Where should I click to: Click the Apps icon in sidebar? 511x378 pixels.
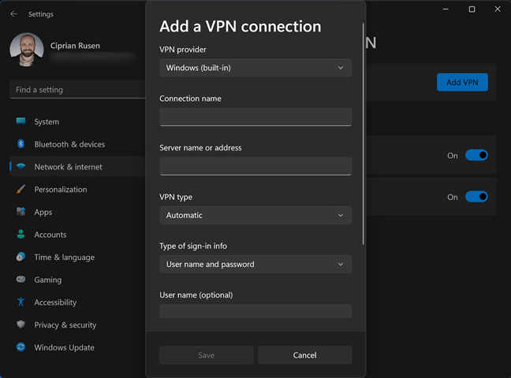[x=21, y=212]
